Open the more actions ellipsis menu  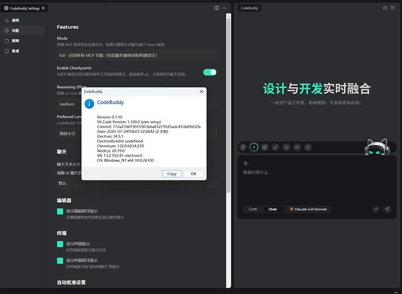[225, 8]
